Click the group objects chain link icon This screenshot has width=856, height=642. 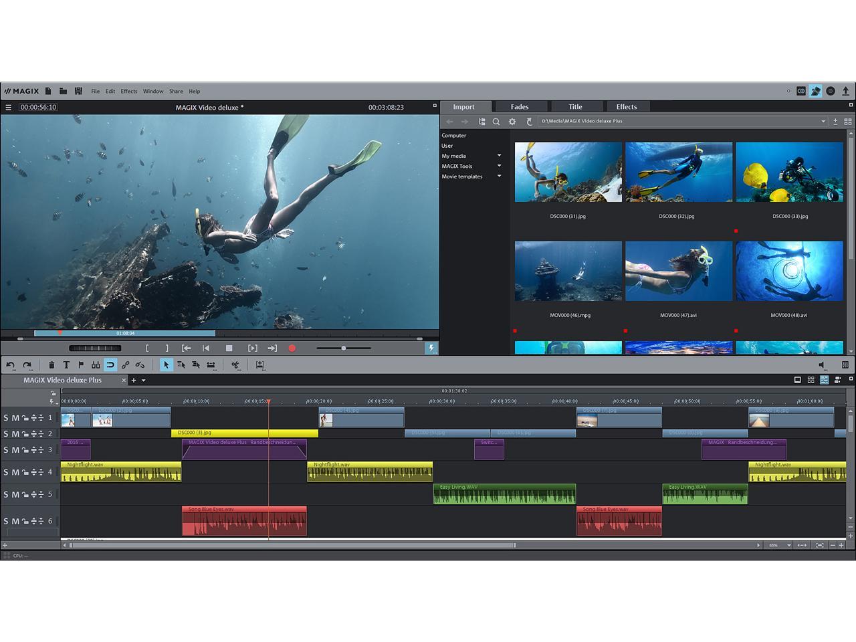coord(125,365)
